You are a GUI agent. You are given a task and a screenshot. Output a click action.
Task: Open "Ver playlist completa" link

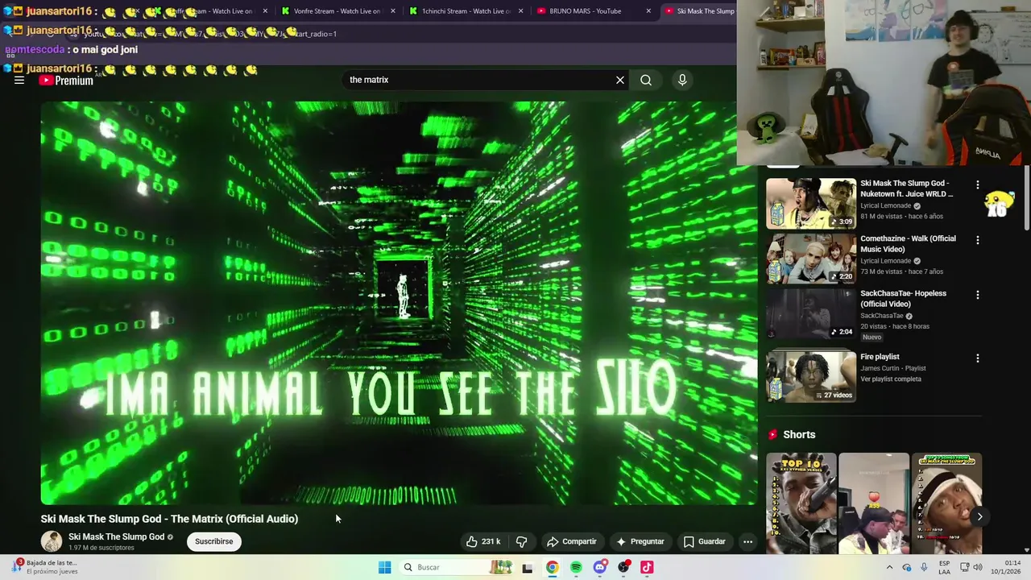(891, 379)
